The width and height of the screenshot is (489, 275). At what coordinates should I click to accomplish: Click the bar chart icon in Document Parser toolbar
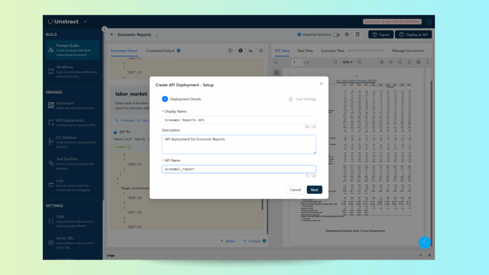point(251,51)
